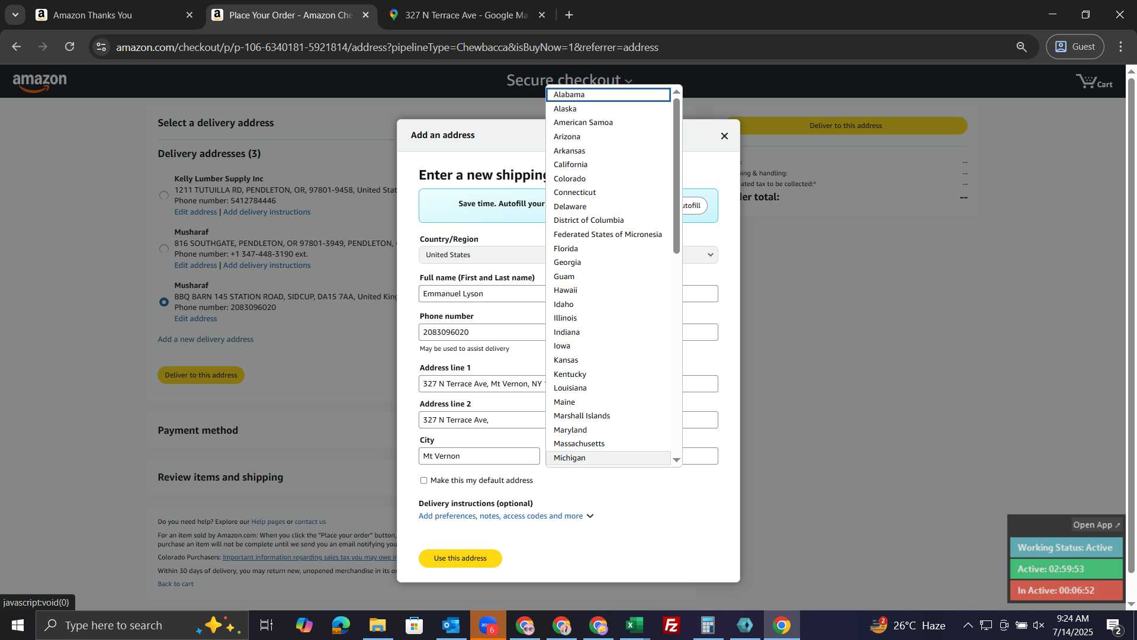Open Back to cart link

pos(175,584)
